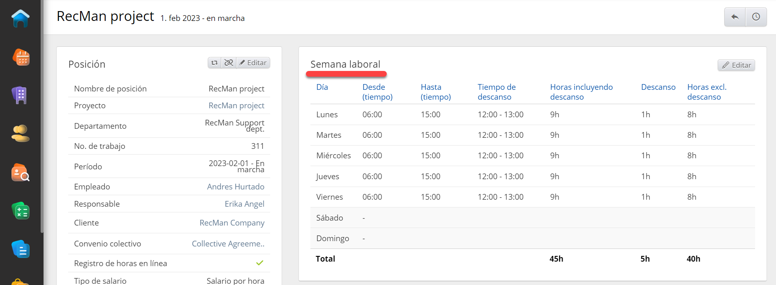The width and height of the screenshot is (776, 285).
Task: Click the unlink chain icon
Action: pos(229,63)
